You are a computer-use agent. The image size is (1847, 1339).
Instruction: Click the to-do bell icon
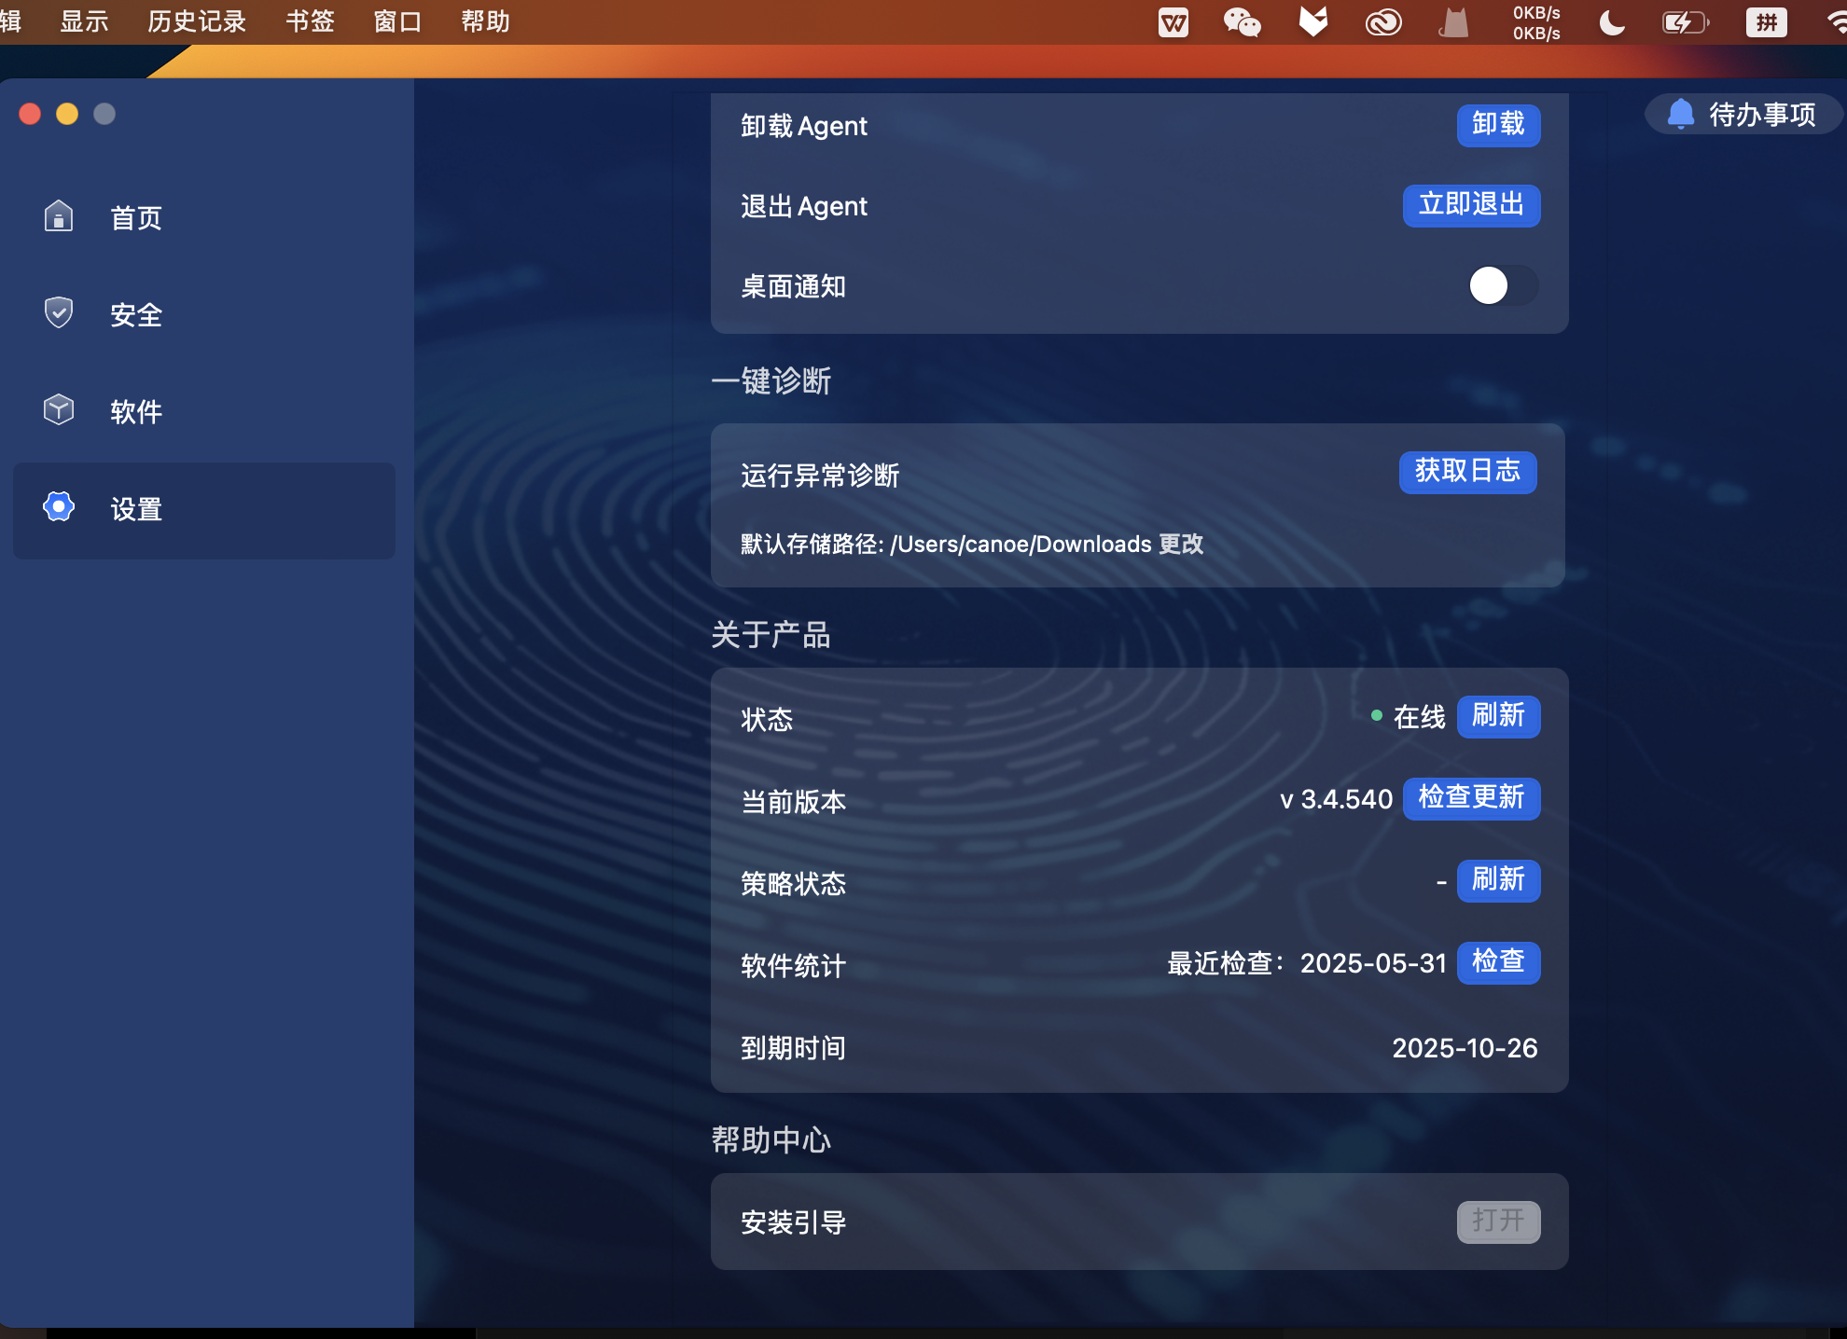(x=1680, y=114)
